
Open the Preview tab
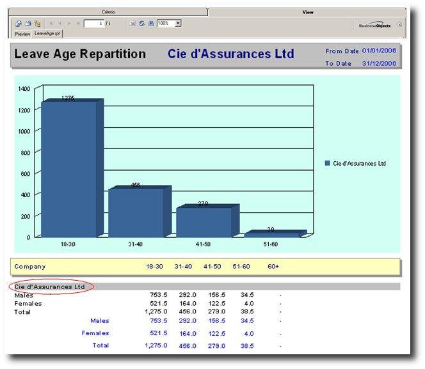22,33
